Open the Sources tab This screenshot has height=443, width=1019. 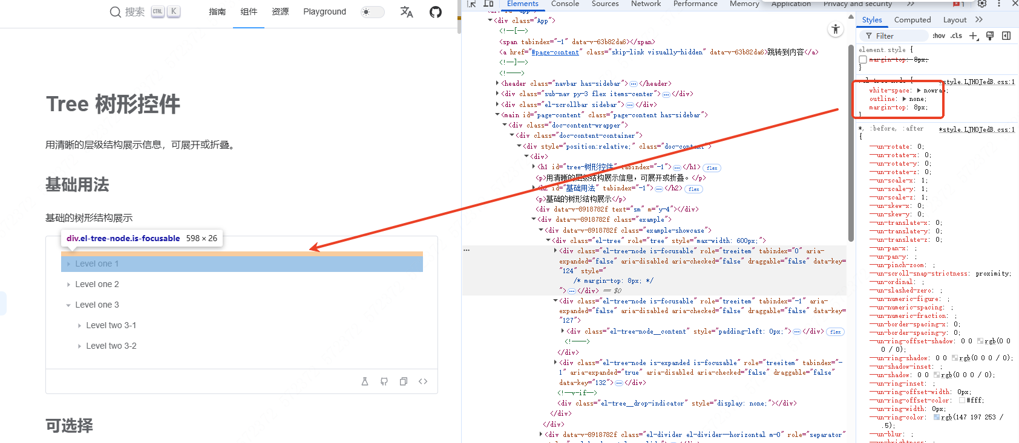(x=605, y=4)
